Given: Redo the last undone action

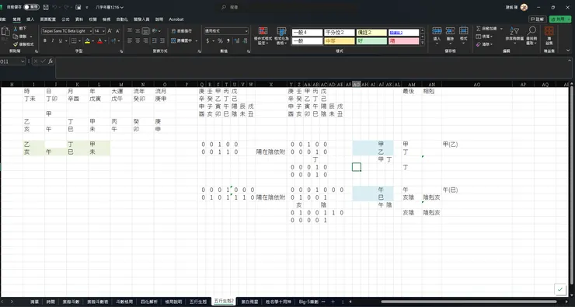Looking at the screenshot, I should click(x=66, y=7).
